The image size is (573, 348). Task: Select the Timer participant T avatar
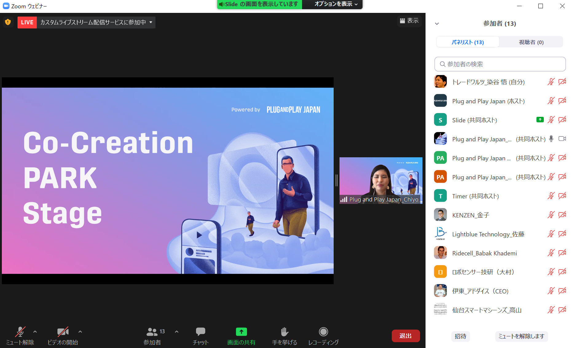click(x=440, y=196)
